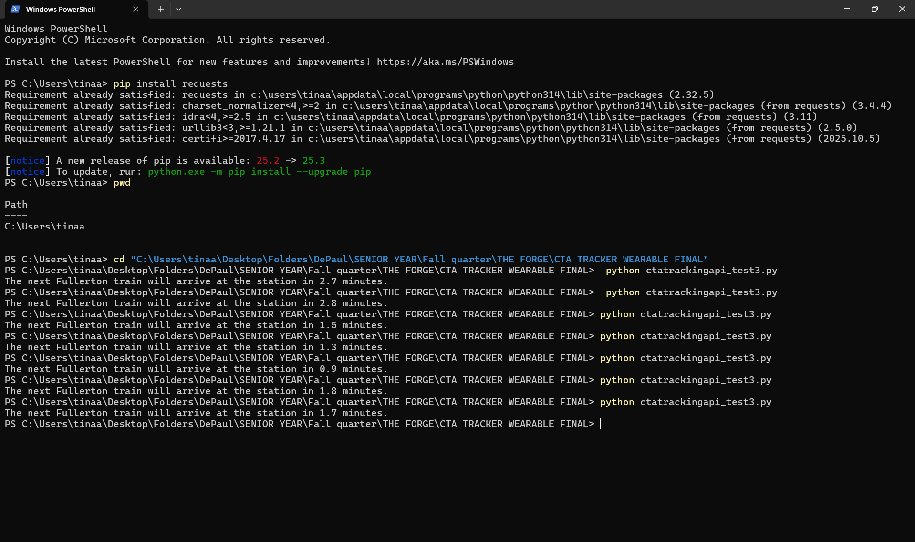The width and height of the screenshot is (915, 542).
Task: Click the PowerShell icon on the tab
Action: [x=14, y=9]
